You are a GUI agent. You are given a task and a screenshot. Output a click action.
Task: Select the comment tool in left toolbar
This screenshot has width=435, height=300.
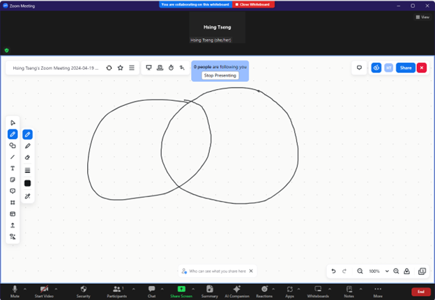[13, 191]
